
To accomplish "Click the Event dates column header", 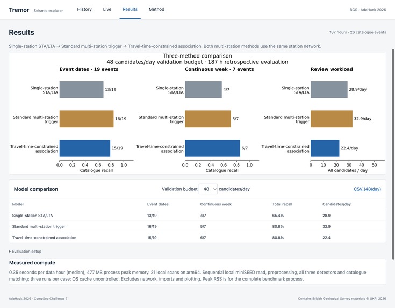I will 157,204.
